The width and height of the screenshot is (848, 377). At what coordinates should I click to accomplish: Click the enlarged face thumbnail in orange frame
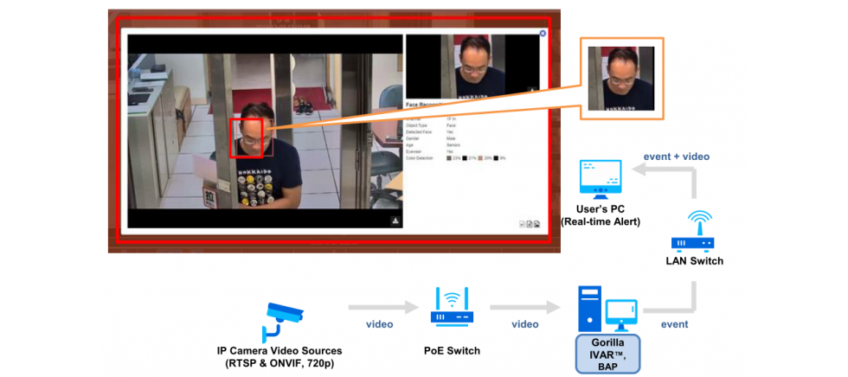pyautogui.click(x=620, y=79)
